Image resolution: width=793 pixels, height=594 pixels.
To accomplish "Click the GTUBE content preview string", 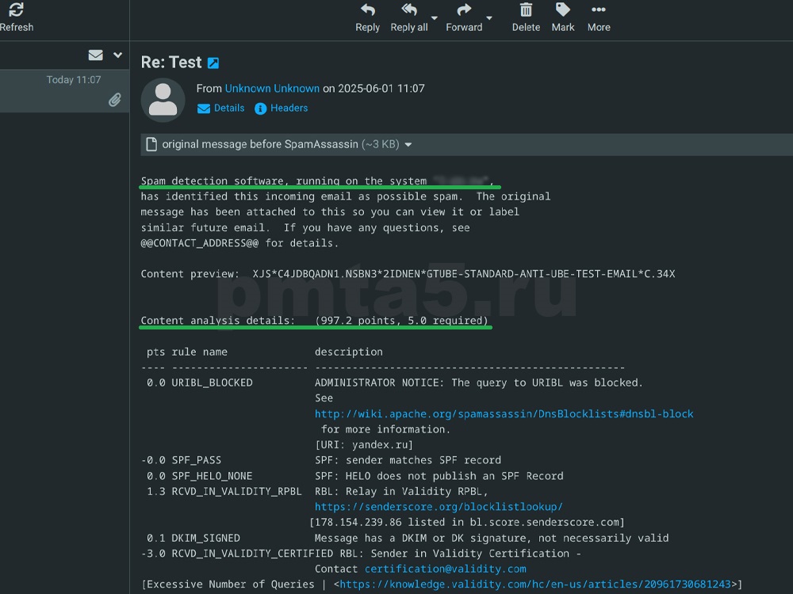I will click(x=464, y=274).
